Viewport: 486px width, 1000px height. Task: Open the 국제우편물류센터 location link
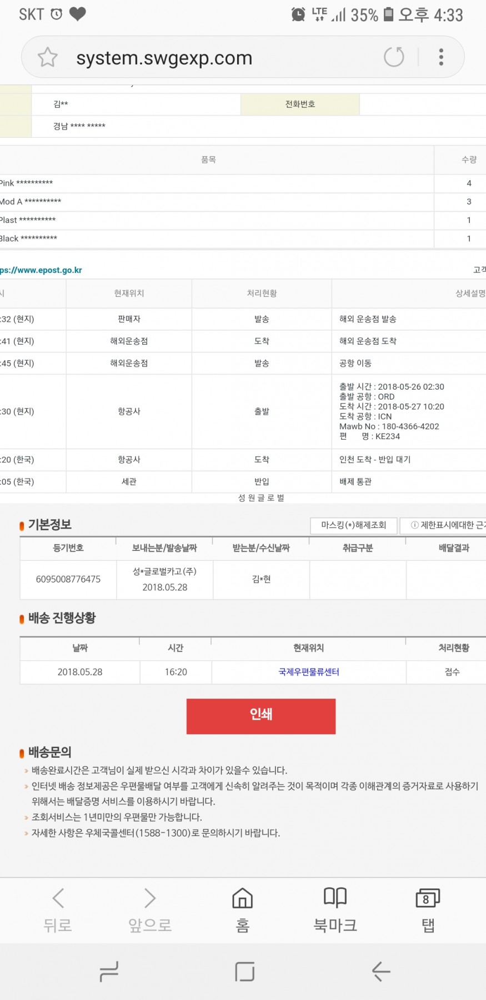309,672
